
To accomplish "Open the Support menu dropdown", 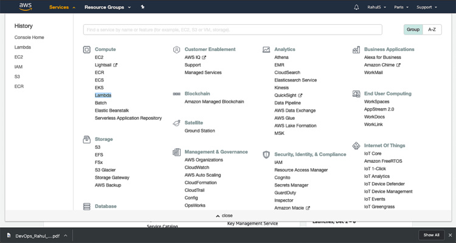I will click(x=426, y=7).
